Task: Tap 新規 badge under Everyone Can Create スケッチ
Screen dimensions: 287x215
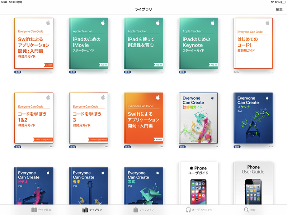Action: 237,147
